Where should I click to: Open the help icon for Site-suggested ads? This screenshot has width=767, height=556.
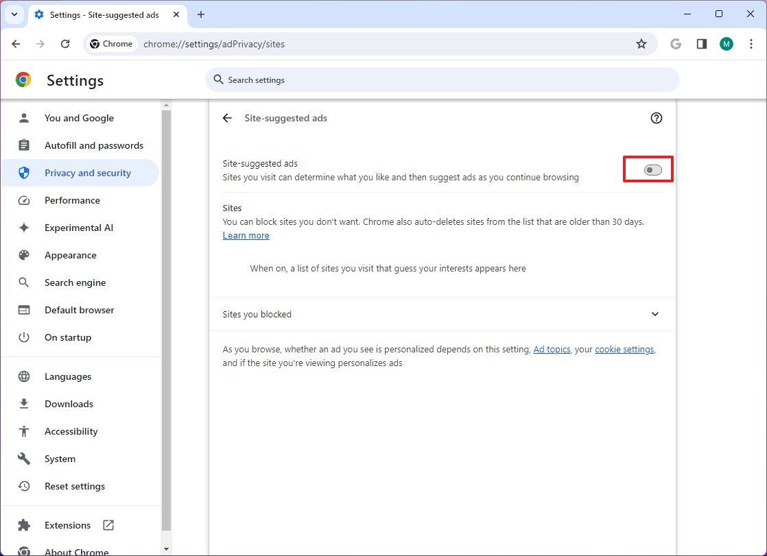[x=656, y=118]
